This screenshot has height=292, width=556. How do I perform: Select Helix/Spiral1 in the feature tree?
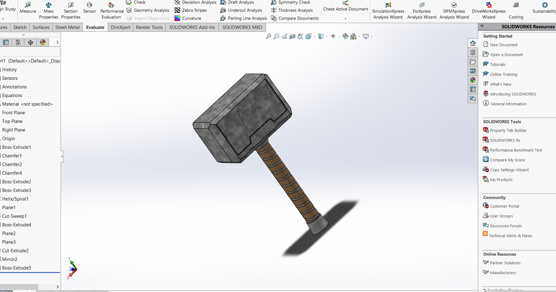point(15,199)
